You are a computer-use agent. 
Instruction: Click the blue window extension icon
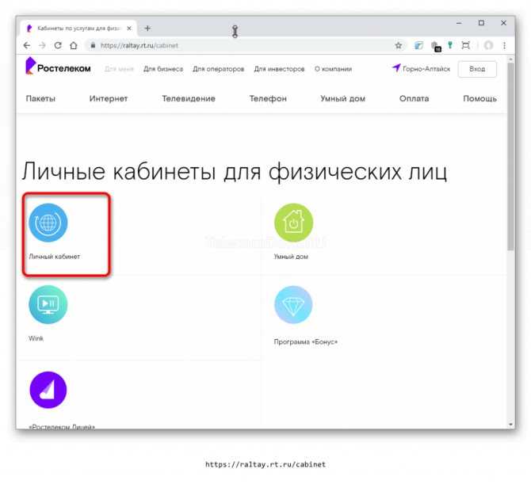(419, 45)
